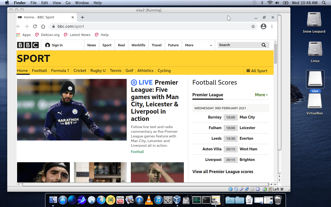Open the browser profile avatar

click(x=264, y=26)
